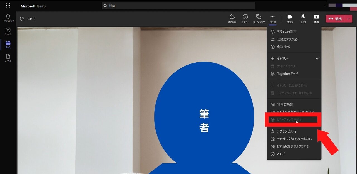This screenshot has height=174, width=357.
Task: Open meeting chat (チャット) from the toolbar
Action: [245, 19]
